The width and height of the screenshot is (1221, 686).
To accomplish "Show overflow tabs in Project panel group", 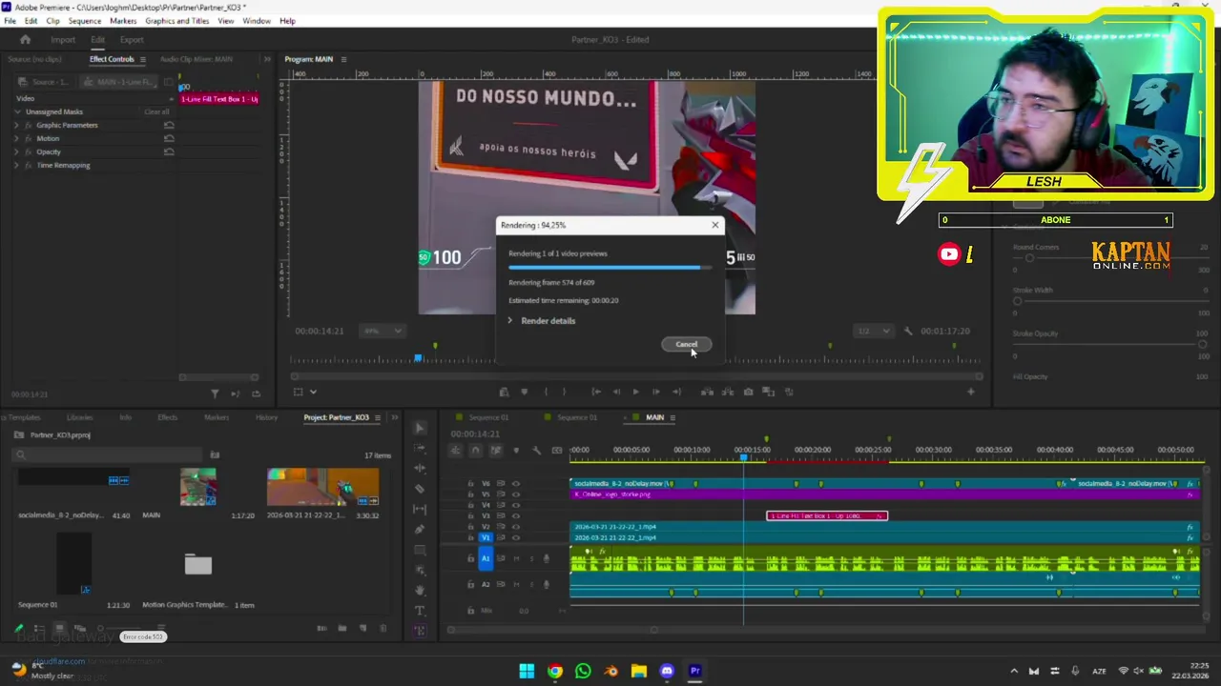I will (395, 417).
